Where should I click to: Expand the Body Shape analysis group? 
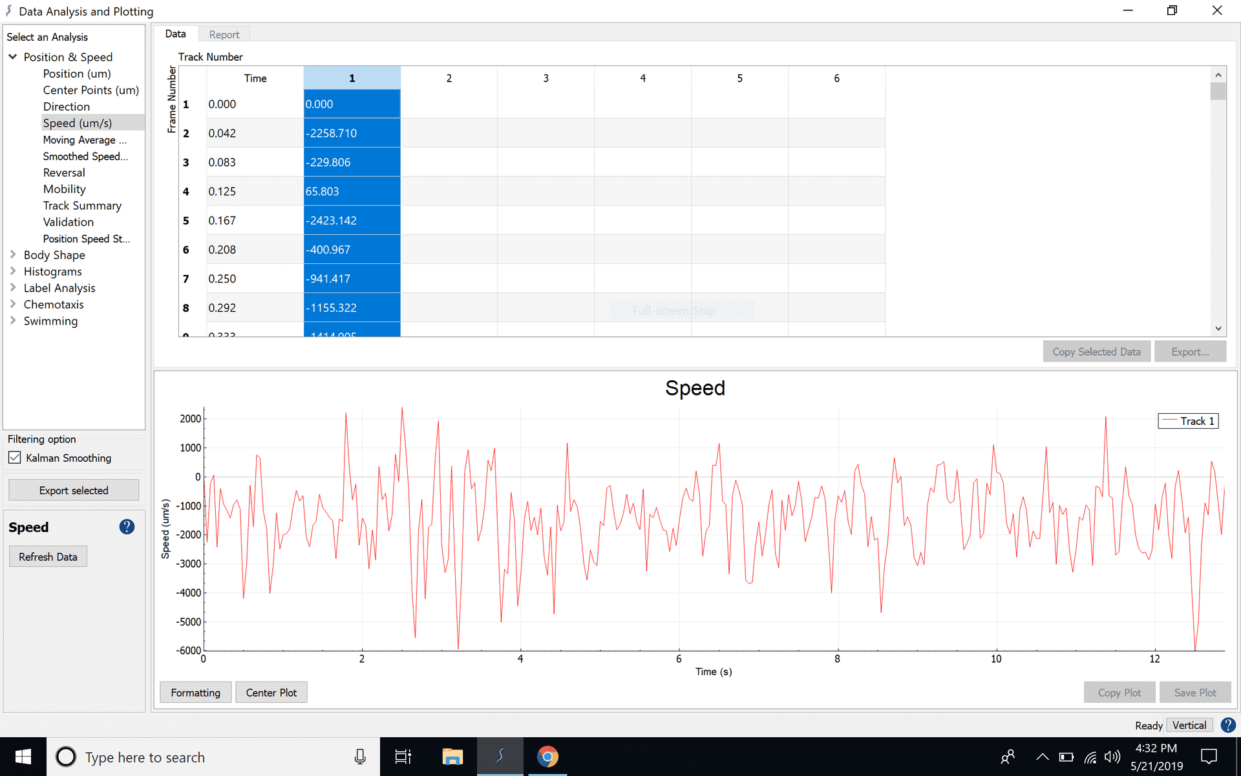tap(12, 255)
